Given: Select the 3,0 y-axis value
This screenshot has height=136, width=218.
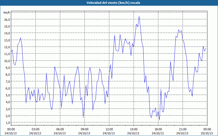Looking at the screenshot, I should click(8, 109).
